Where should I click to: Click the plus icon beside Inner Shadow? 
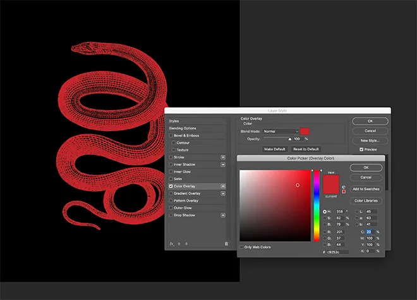(x=223, y=165)
